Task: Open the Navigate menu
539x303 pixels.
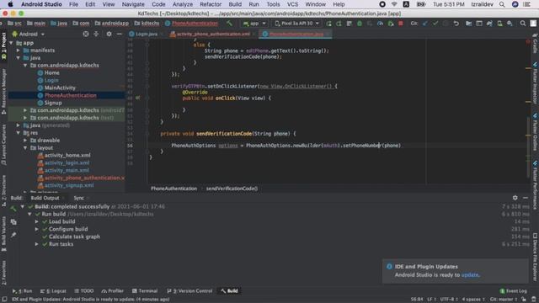Action: (x=133, y=4)
